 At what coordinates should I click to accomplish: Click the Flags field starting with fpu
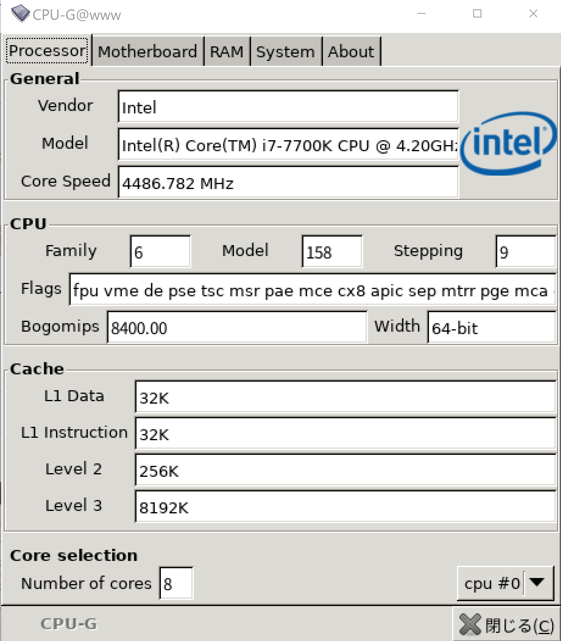point(312,289)
